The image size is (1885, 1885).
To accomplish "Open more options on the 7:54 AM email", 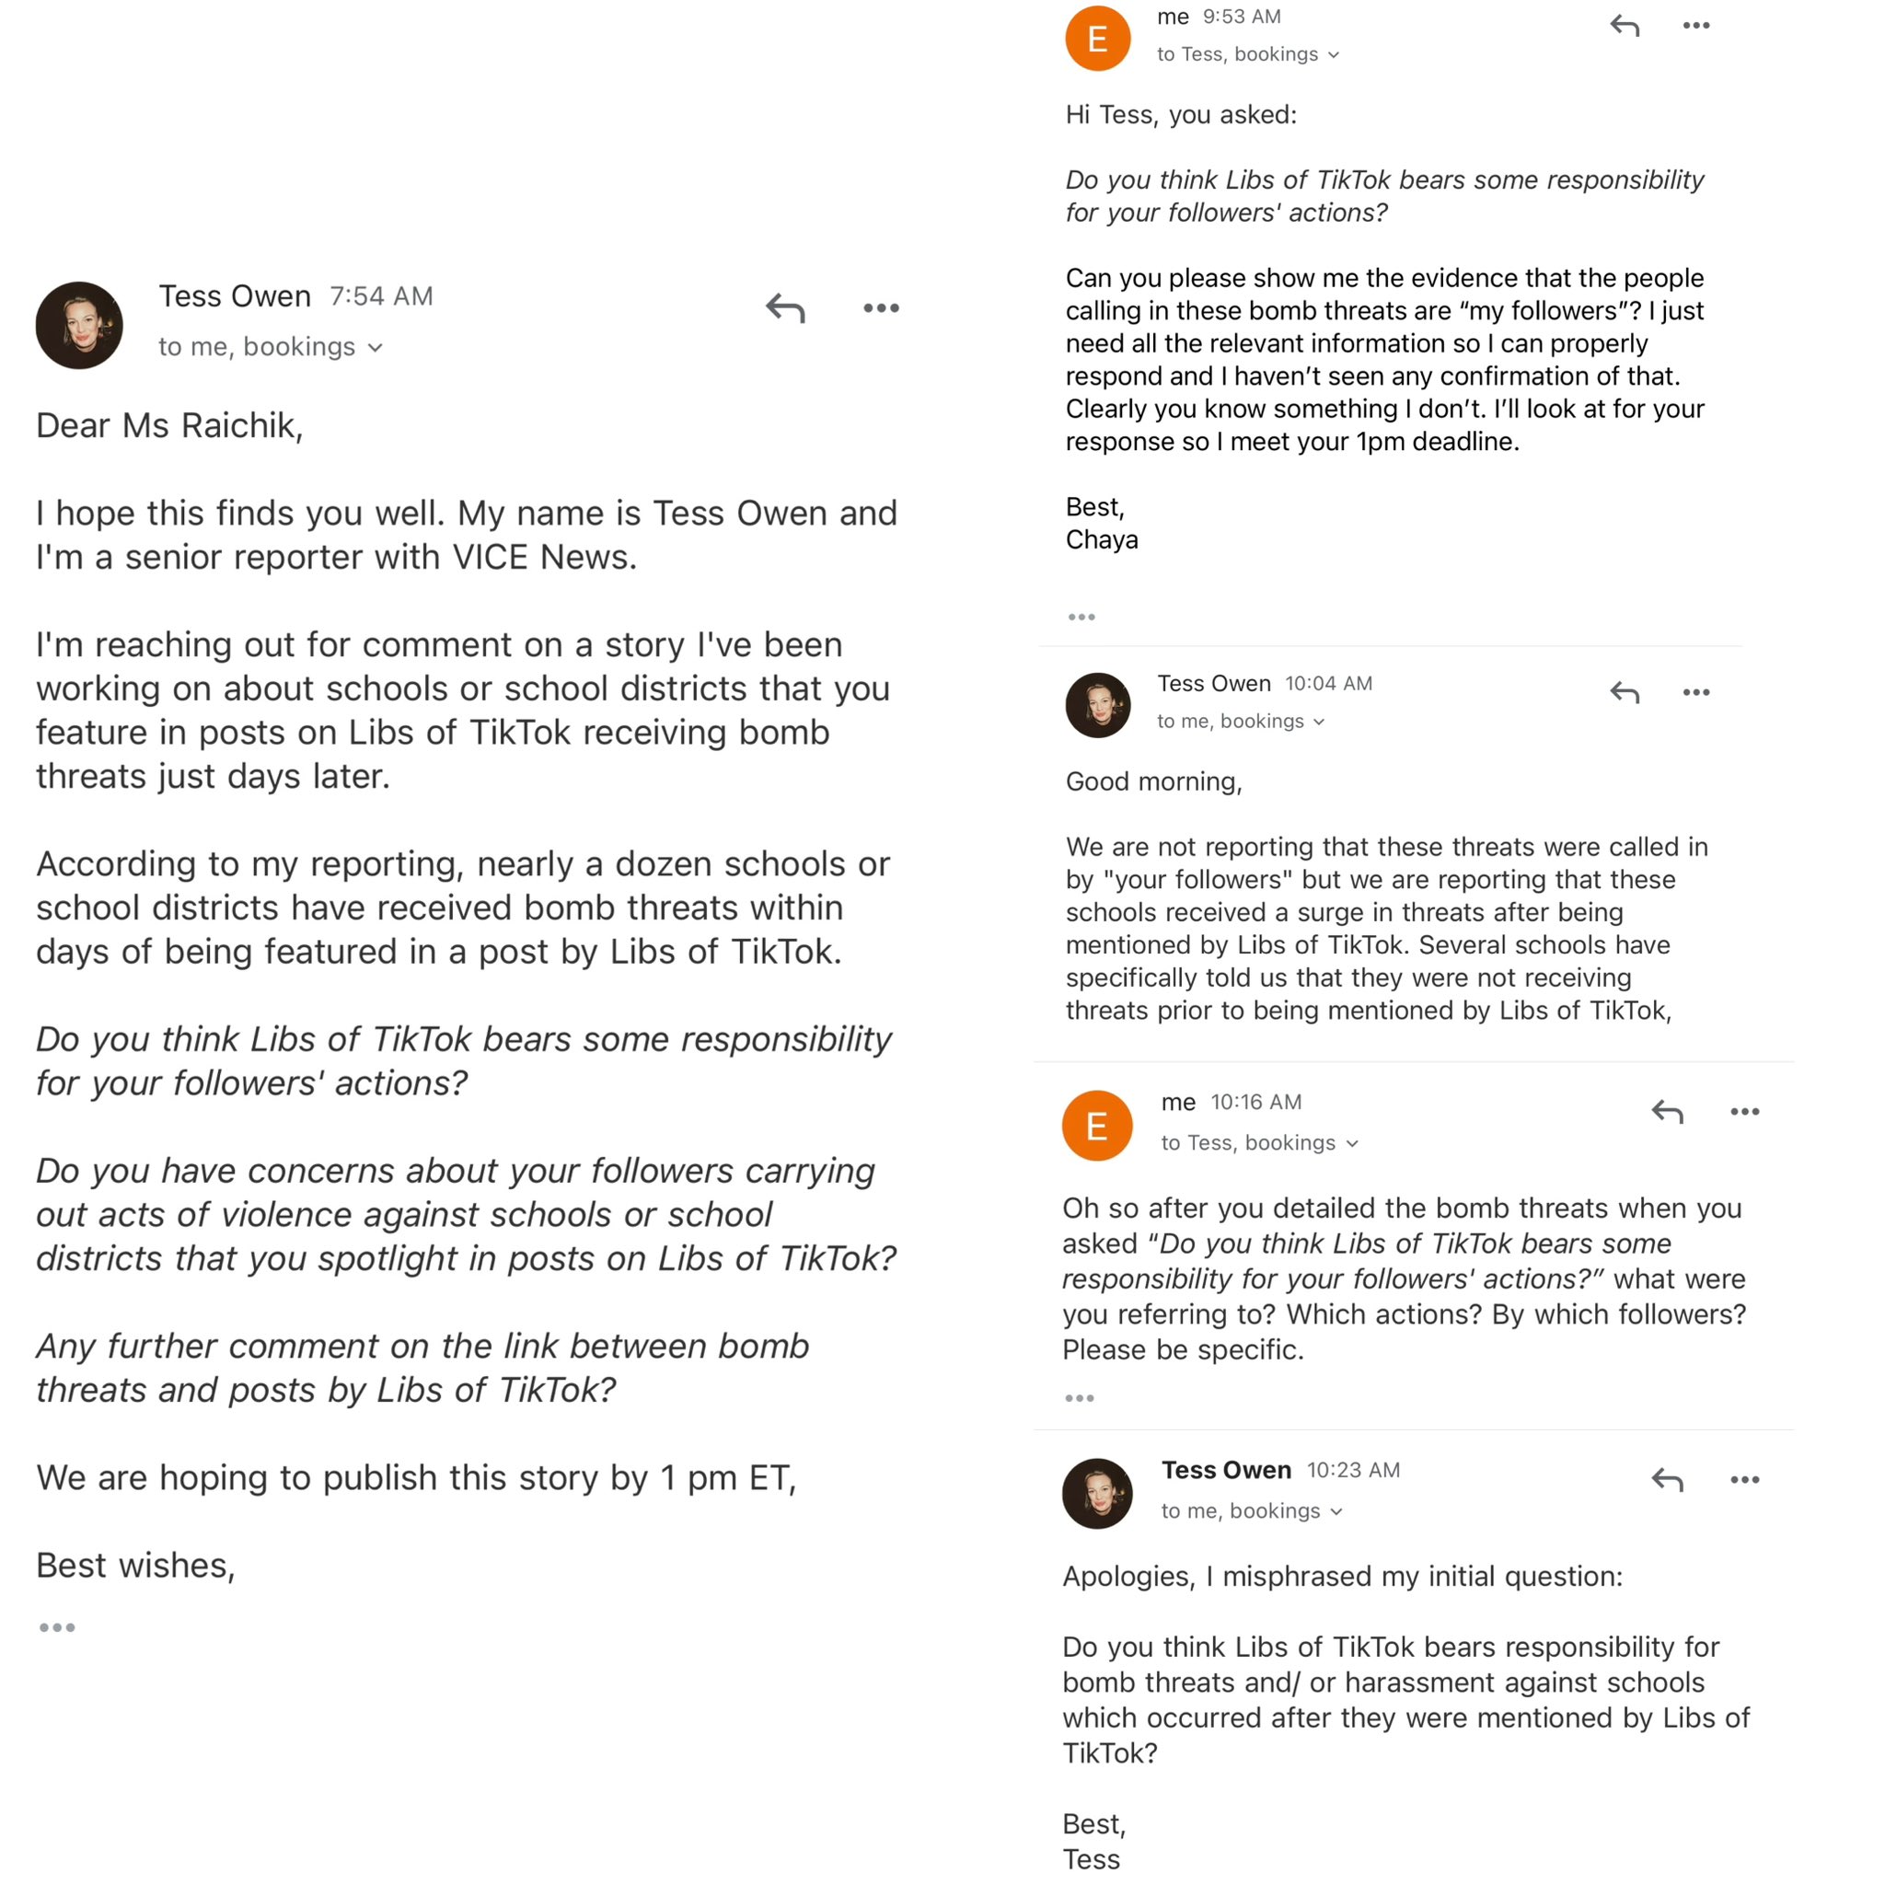I will click(881, 308).
